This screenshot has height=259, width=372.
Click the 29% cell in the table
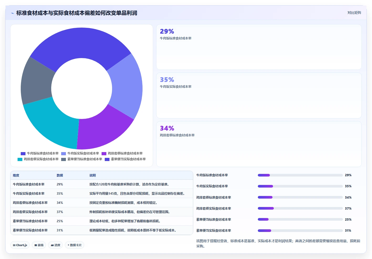click(x=60, y=184)
